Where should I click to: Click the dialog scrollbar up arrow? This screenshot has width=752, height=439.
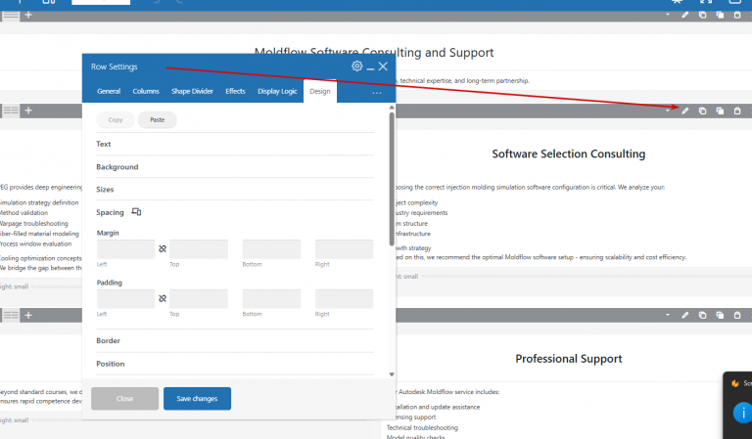392,108
